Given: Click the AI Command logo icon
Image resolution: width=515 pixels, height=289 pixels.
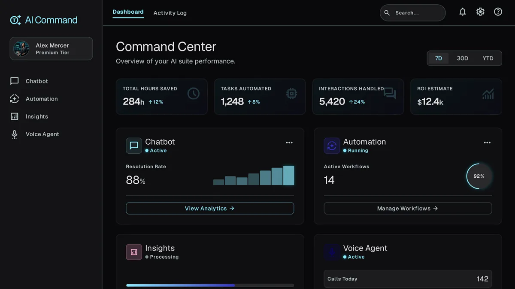Looking at the screenshot, I should [x=15, y=20].
